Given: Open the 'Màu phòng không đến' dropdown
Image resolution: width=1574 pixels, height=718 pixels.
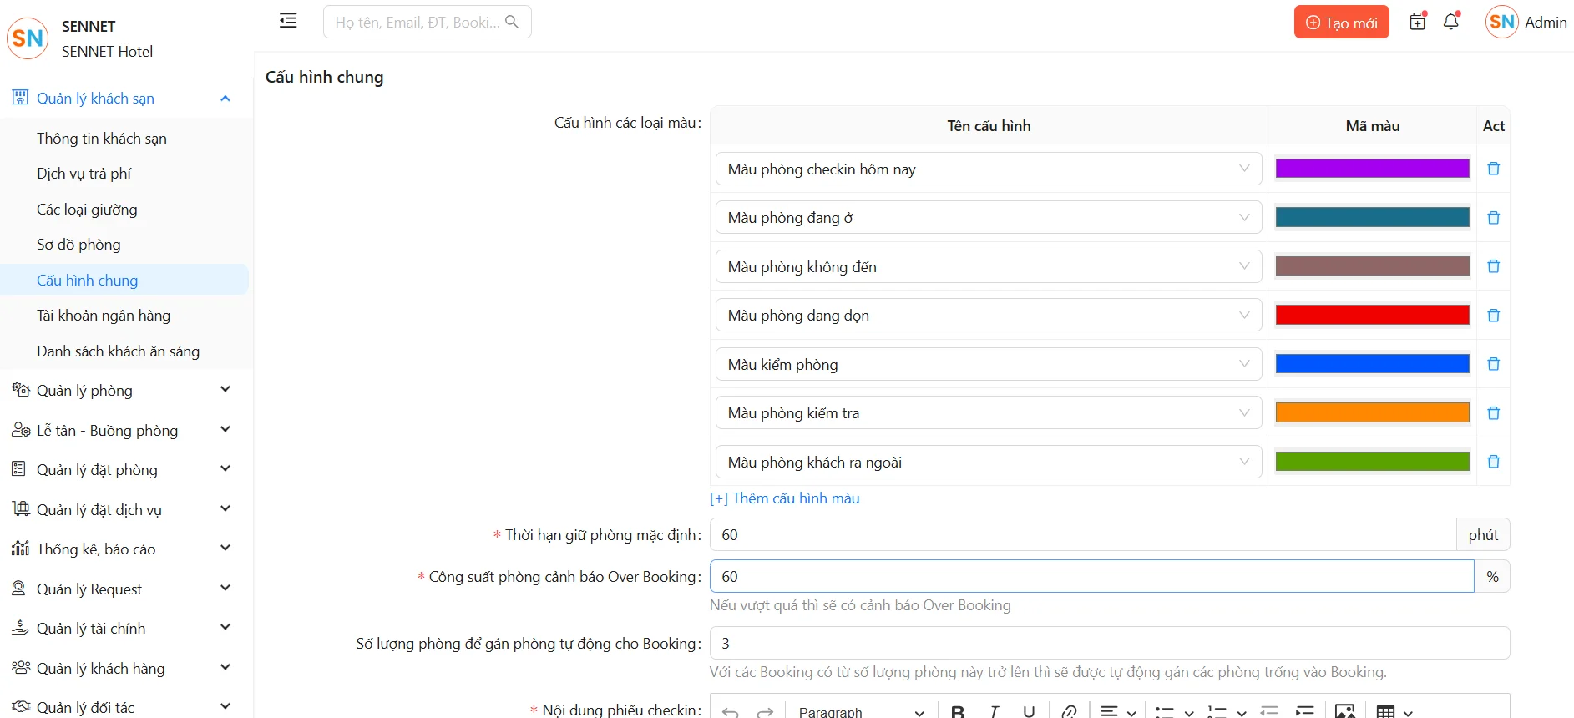Looking at the screenshot, I should (x=988, y=267).
